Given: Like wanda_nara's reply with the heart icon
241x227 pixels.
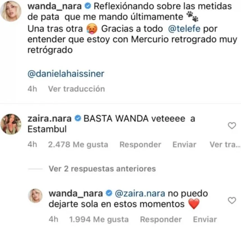Looking at the screenshot, I should click(232, 200).
